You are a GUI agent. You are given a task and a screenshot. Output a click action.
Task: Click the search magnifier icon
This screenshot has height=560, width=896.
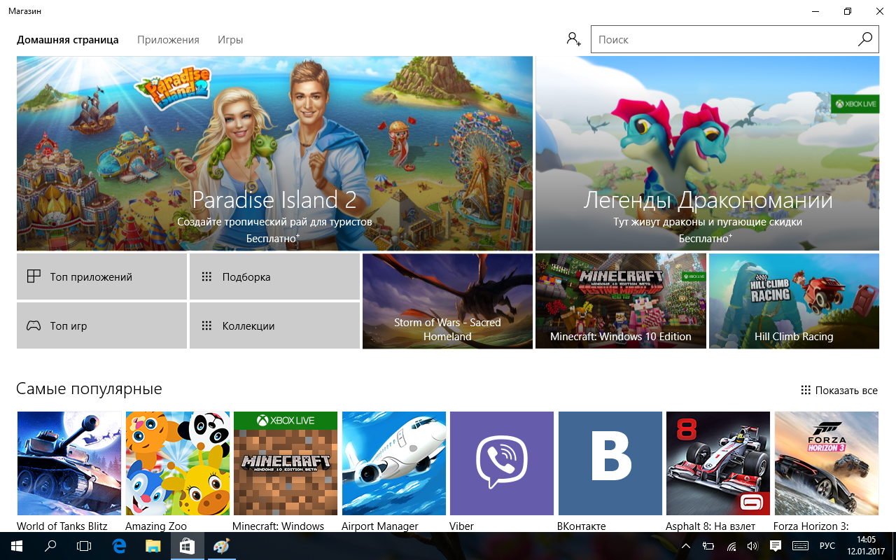(x=865, y=40)
